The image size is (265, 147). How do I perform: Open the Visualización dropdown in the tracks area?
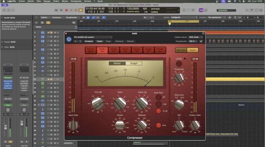pos(72,18)
